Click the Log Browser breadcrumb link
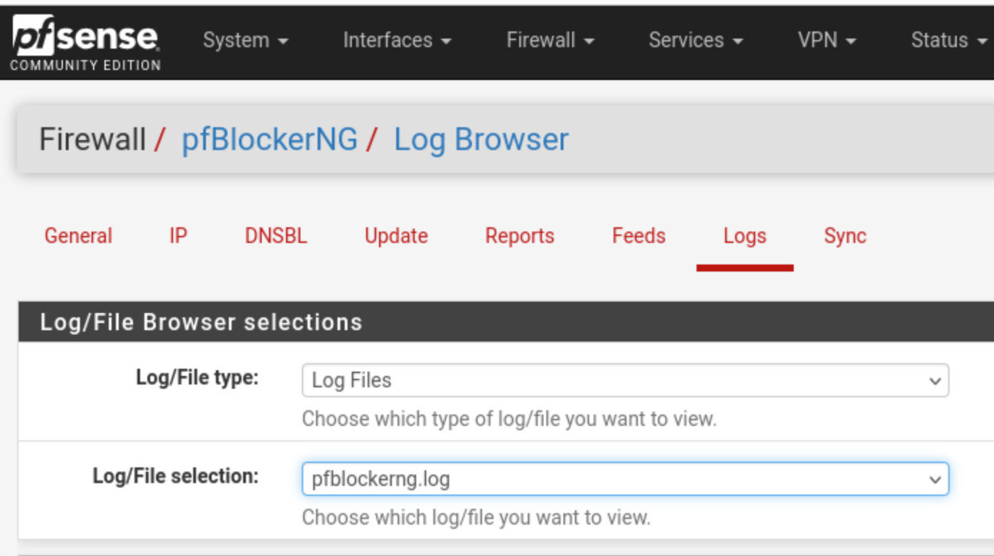 tap(481, 139)
